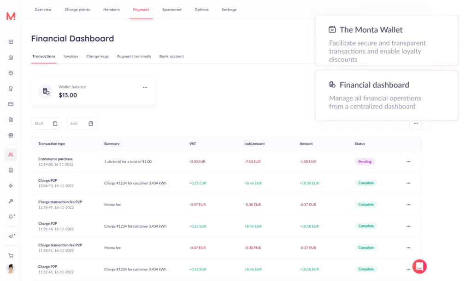Click the -1.00 EUR amount
This screenshot has width=472, height=281.
coord(307,161)
